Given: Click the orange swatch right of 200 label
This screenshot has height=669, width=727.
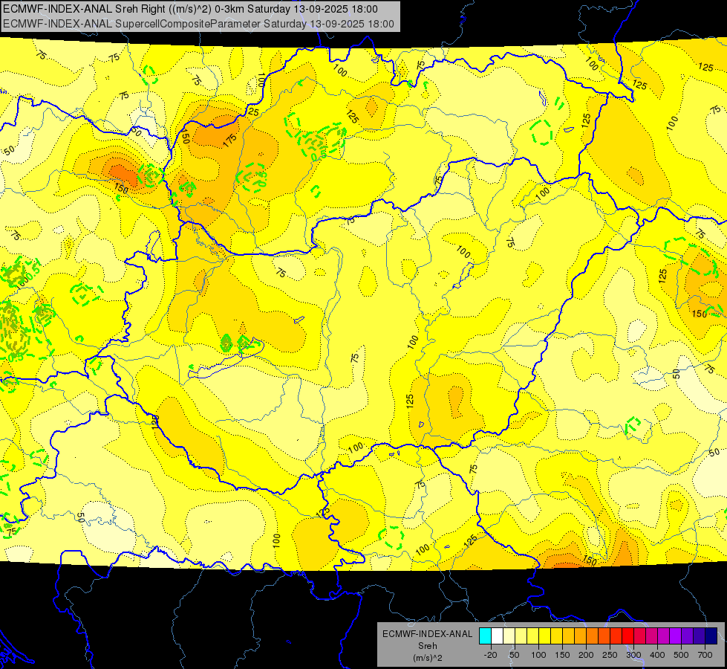Looking at the screenshot, I should click(592, 636).
